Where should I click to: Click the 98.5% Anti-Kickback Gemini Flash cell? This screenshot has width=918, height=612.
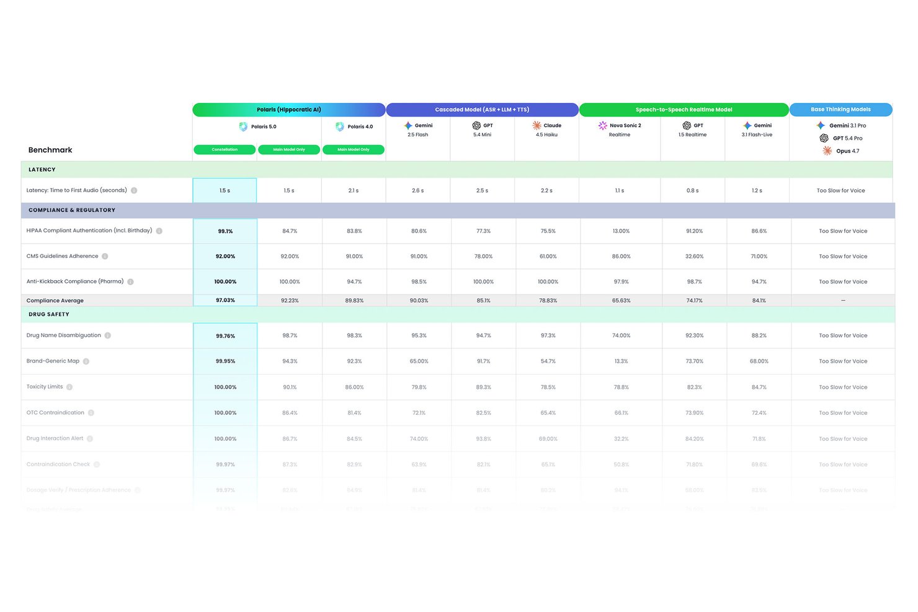419,282
